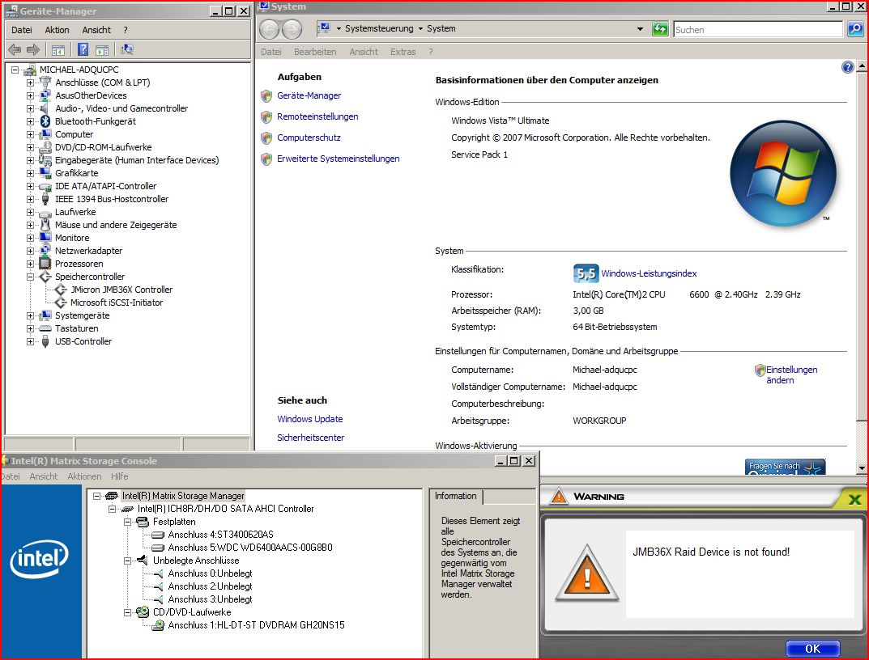This screenshot has width=869, height=660.
Task: Click Suchen search field in System window
Action: click(x=757, y=30)
